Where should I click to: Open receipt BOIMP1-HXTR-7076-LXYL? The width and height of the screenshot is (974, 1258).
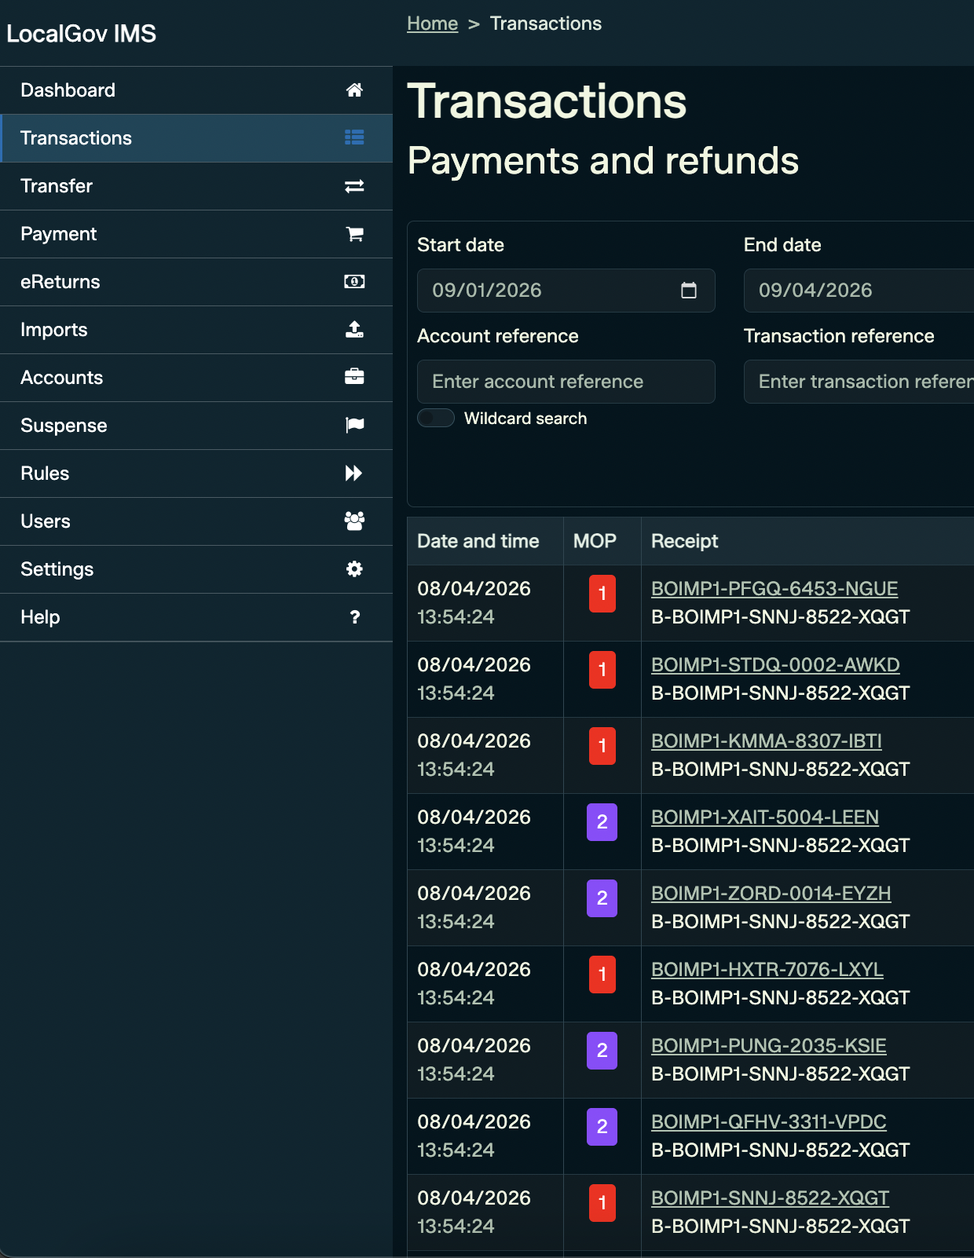coord(767,970)
